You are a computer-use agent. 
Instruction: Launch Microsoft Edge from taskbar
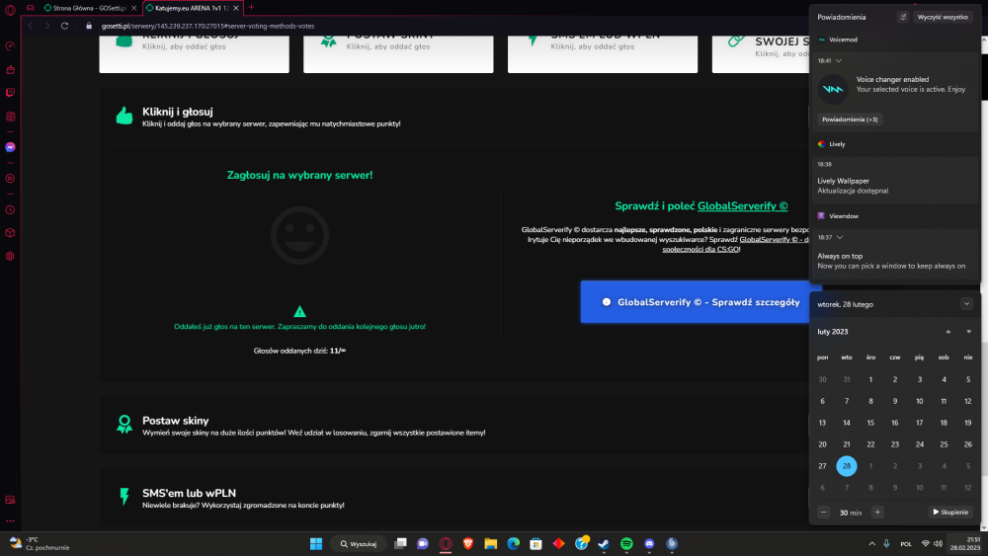coord(514,543)
